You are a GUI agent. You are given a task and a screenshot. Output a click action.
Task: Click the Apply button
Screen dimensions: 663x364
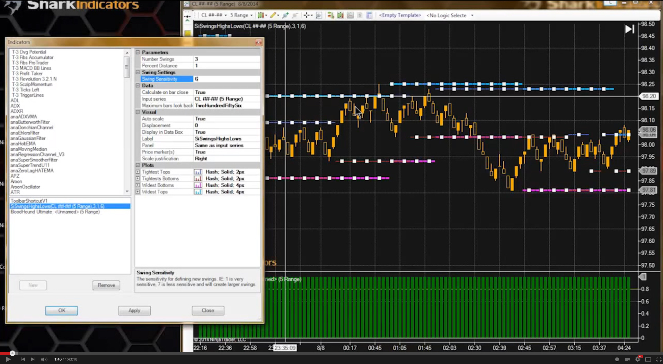pyautogui.click(x=134, y=310)
